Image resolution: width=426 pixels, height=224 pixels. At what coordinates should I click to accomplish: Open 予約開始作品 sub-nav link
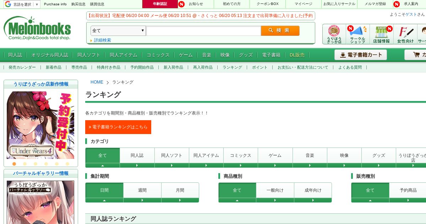tap(142, 67)
